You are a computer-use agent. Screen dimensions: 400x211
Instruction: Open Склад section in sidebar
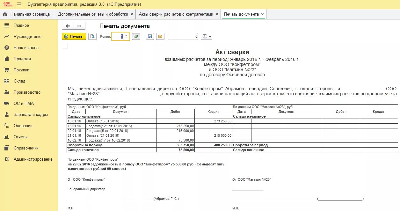(x=19, y=81)
